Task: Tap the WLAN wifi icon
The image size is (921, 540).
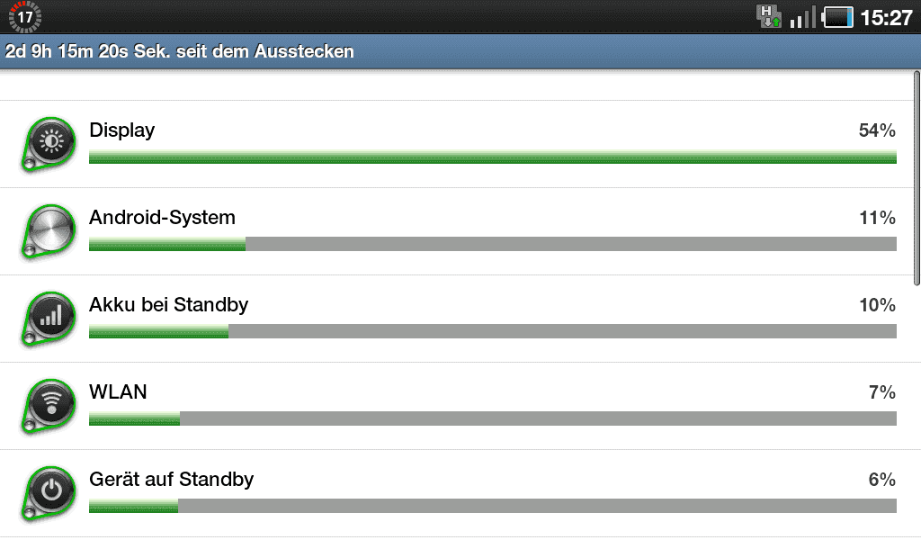Action: click(49, 405)
